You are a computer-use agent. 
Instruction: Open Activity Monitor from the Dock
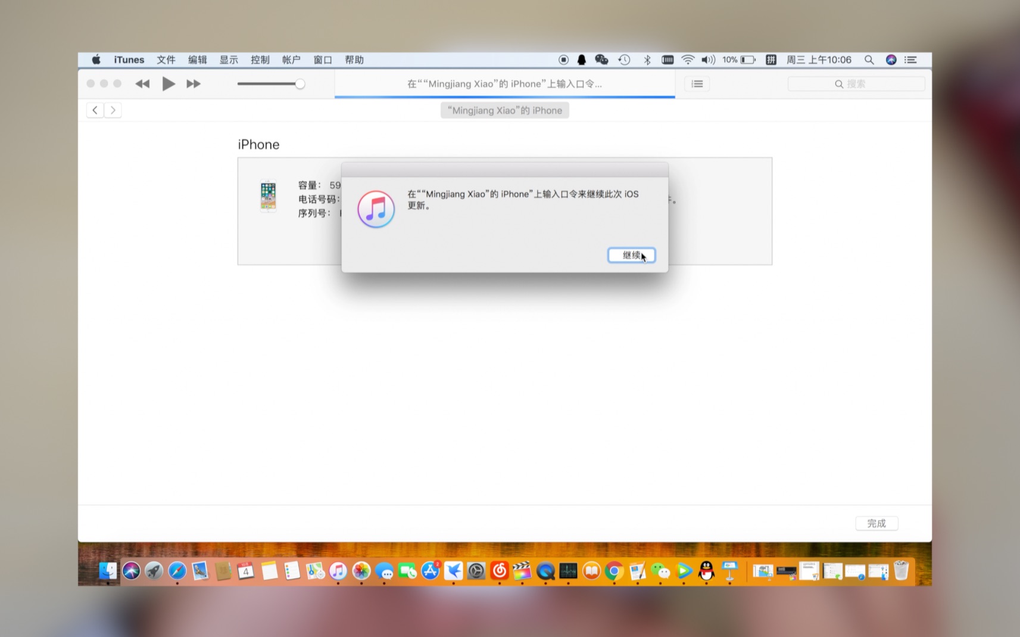[568, 571]
